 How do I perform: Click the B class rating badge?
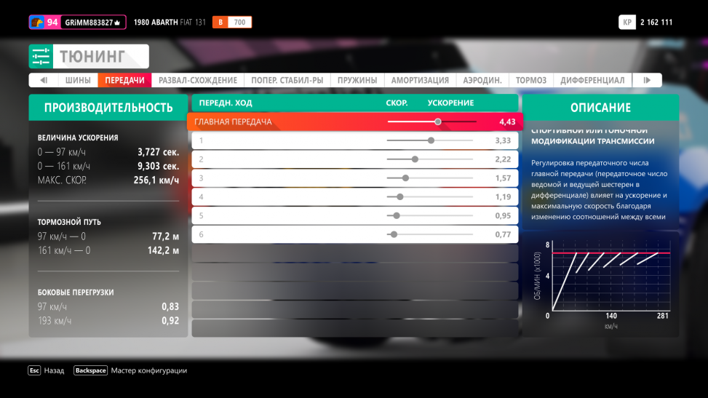(220, 23)
